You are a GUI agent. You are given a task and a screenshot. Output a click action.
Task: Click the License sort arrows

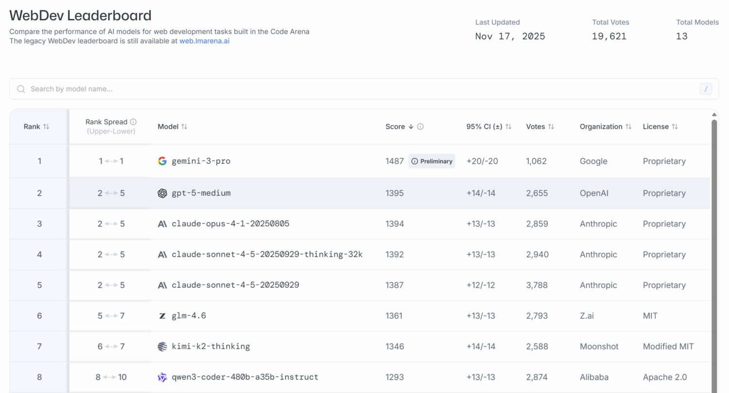675,126
